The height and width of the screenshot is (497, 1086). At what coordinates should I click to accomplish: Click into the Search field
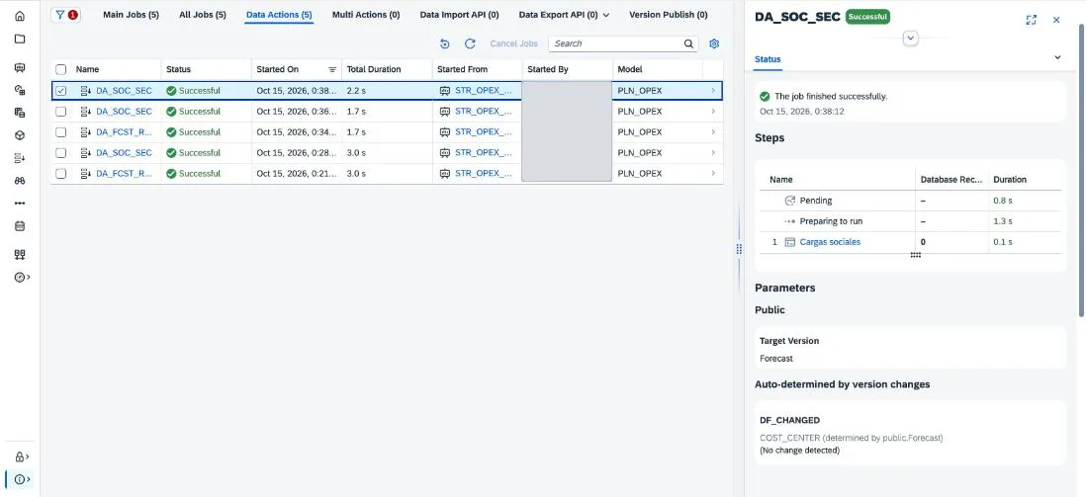[x=616, y=43]
